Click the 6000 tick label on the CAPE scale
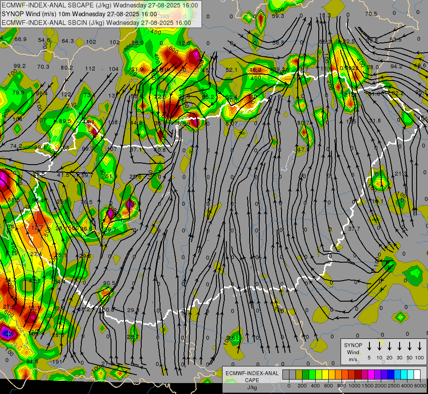The height and width of the screenshot is (394, 428). (x=420, y=386)
